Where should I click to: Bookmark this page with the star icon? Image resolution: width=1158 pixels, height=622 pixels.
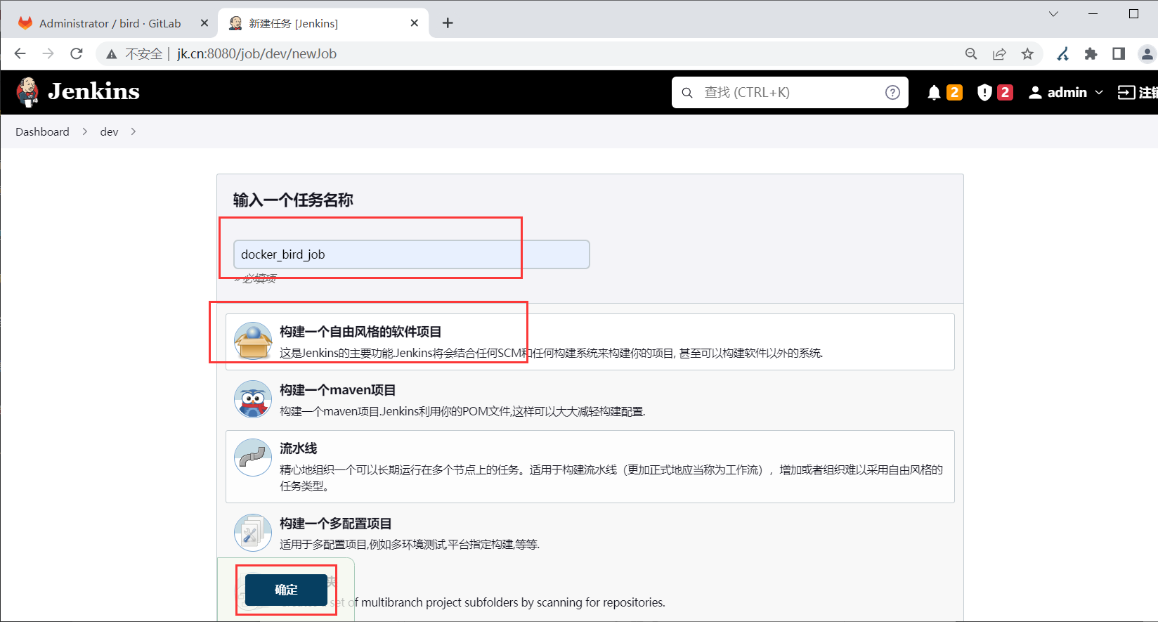pyautogui.click(x=1027, y=54)
